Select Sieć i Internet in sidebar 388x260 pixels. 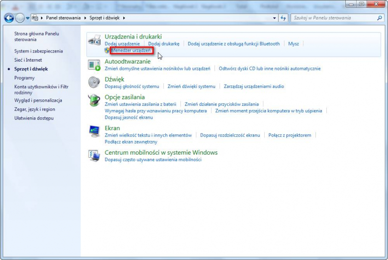[28, 60]
